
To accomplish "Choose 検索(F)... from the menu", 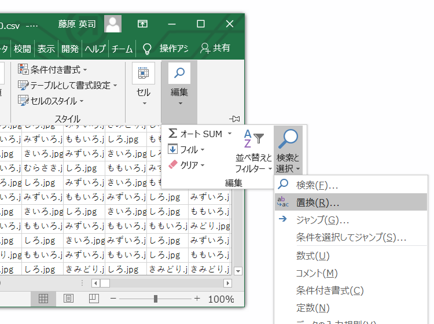I will (351, 185).
